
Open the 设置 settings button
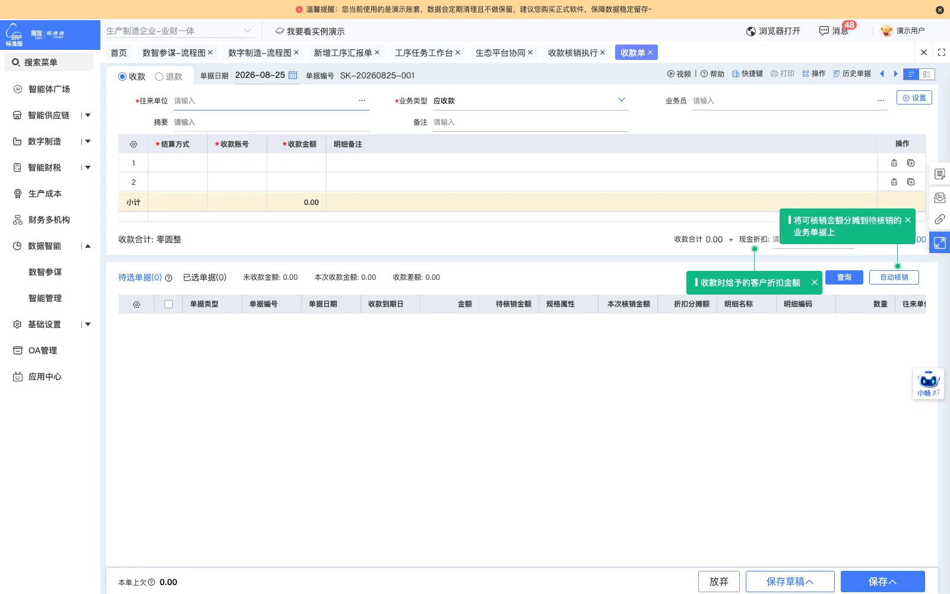(x=914, y=98)
